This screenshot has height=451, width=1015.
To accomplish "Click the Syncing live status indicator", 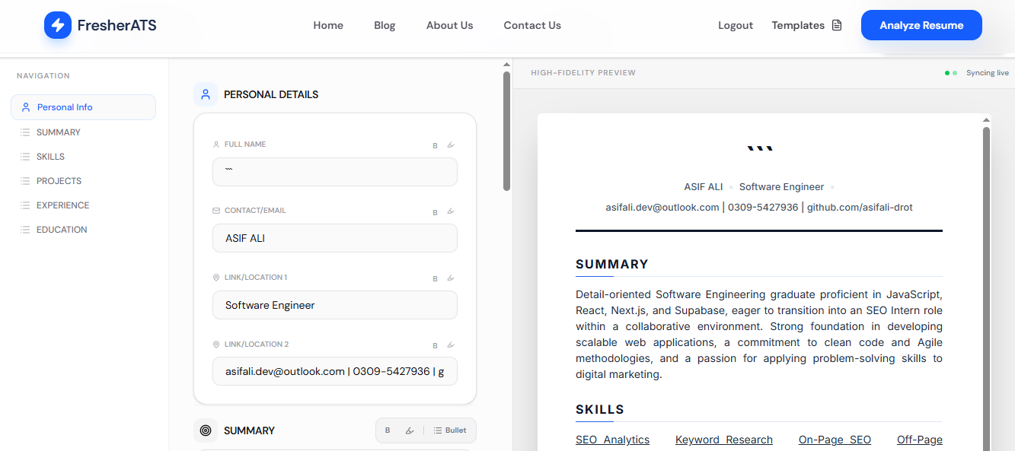I will pyautogui.click(x=977, y=73).
